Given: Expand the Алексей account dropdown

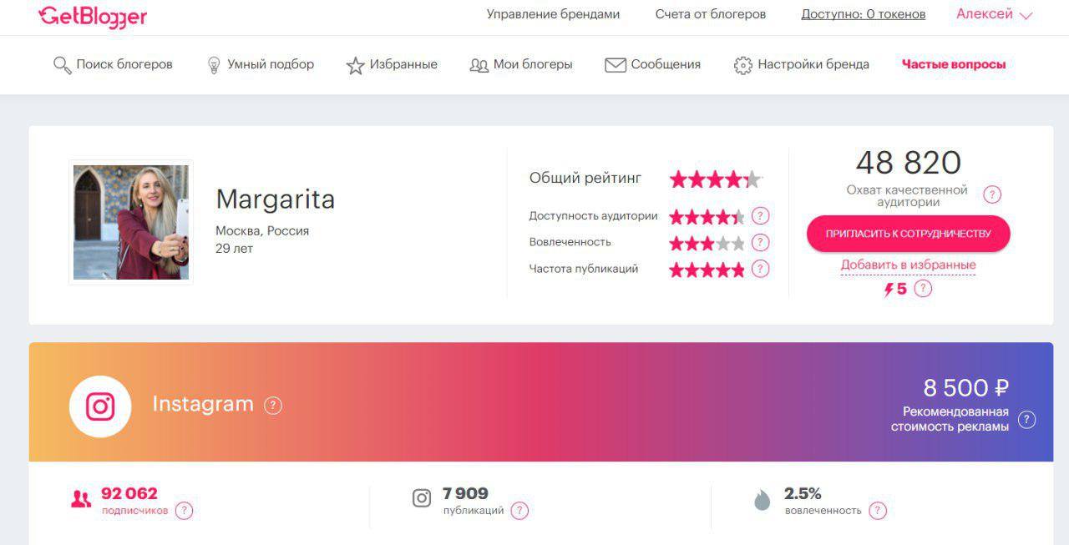Looking at the screenshot, I should [x=994, y=14].
